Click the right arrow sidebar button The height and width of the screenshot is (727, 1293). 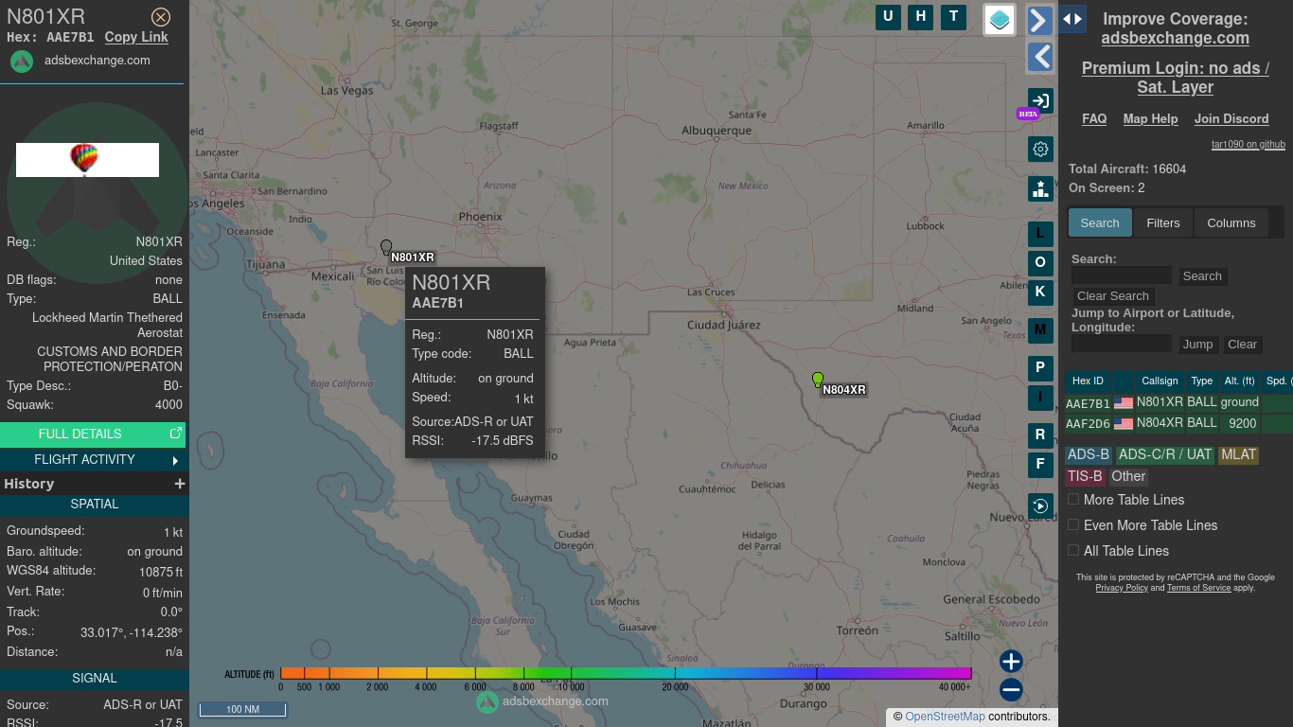tap(1040, 21)
